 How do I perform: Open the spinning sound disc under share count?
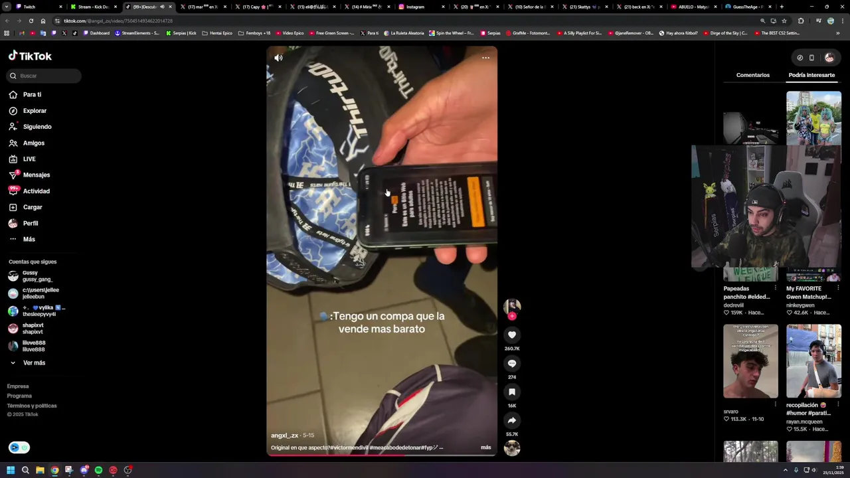pos(512,449)
